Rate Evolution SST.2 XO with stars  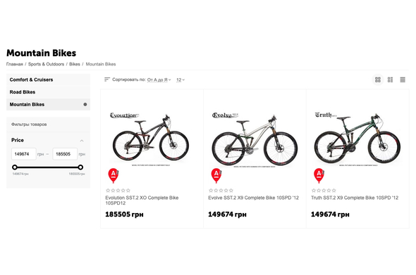coord(118,191)
